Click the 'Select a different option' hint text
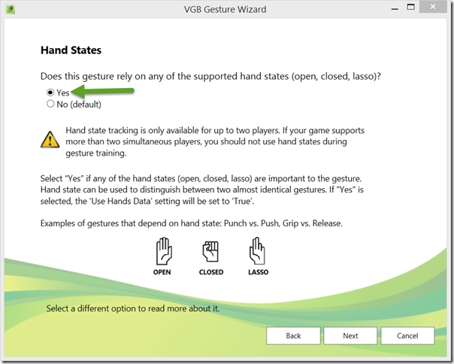Screen dimensions: 454x364 tap(133, 308)
